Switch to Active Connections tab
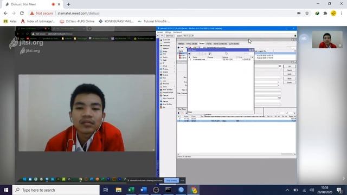The height and width of the screenshot is (195, 347). (x=220, y=43)
